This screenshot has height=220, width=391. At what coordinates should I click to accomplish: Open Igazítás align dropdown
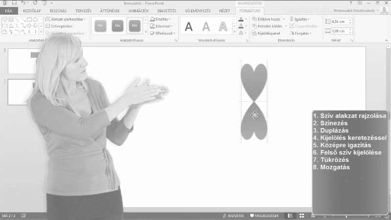pos(300,19)
